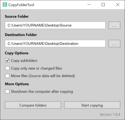Uncheck the Copy subfolders checkbox
The height and width of the screenshot is (120, 125).
(7, 61)
